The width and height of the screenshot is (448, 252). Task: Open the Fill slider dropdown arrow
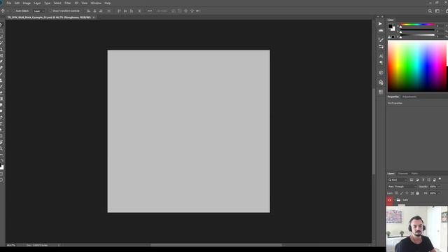click(x=439, y=193)
